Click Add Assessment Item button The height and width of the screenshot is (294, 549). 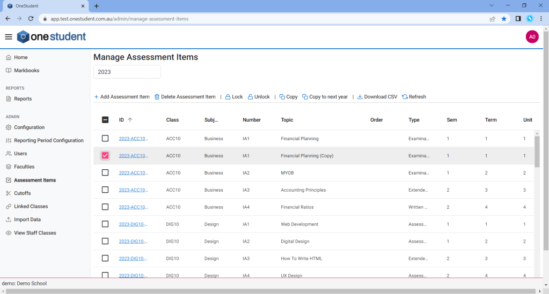[122, 97]
